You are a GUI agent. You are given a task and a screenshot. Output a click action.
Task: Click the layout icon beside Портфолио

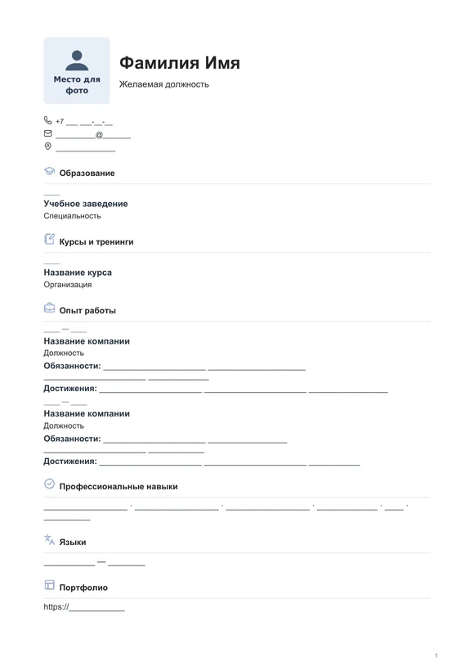pos(50,584)
